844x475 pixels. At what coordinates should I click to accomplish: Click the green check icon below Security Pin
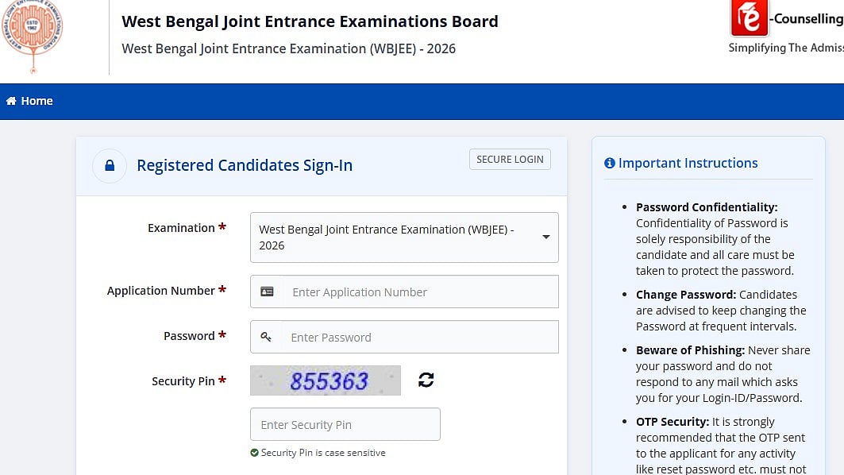pyautogui.click(x=254, y=453)
